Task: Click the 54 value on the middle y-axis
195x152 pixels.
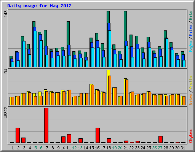Action: tap(6, 71)
